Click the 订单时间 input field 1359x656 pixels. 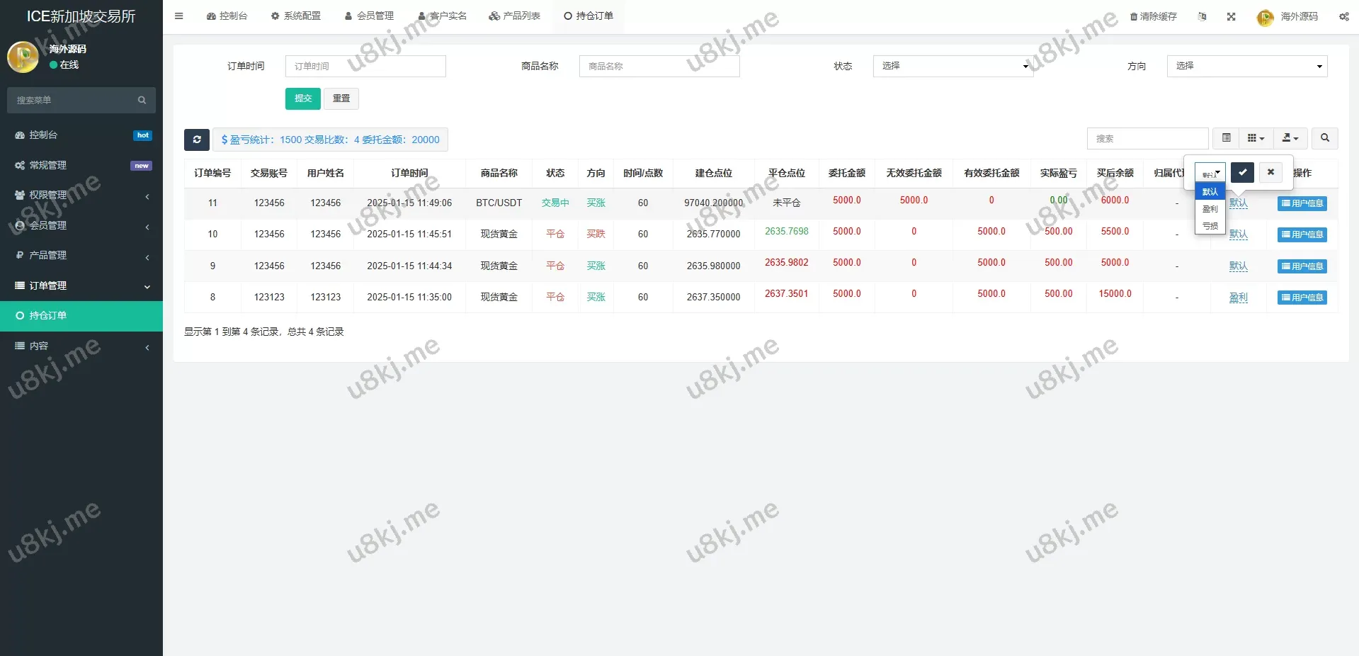[365, 66]
